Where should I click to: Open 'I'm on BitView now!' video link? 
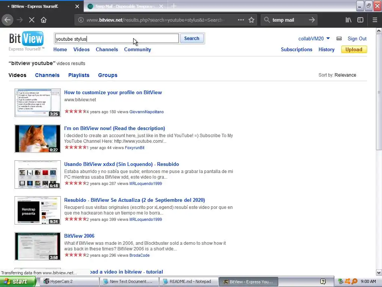pos(115,129)
